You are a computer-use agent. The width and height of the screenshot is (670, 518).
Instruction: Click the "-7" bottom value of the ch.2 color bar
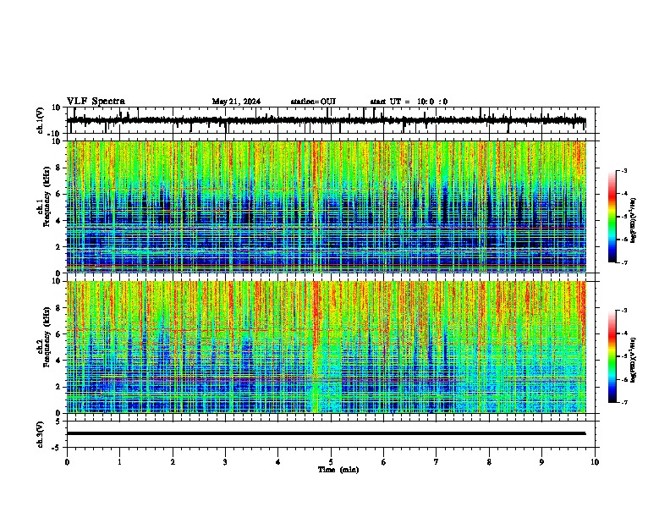click(623, 402)
